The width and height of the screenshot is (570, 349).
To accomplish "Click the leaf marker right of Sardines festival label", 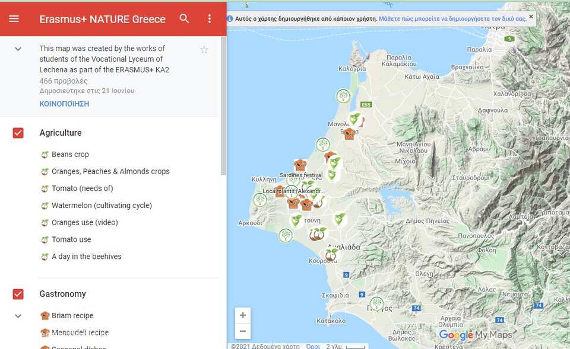I will pyautogui.click(x=332, y=175).
